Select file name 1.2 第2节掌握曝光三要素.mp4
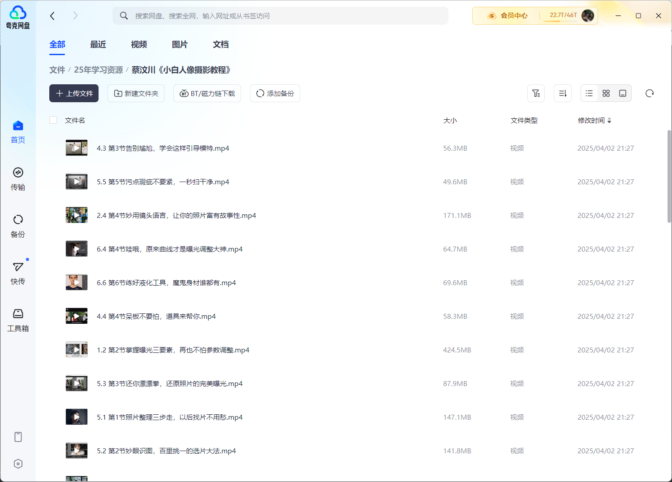 [173, 350]
